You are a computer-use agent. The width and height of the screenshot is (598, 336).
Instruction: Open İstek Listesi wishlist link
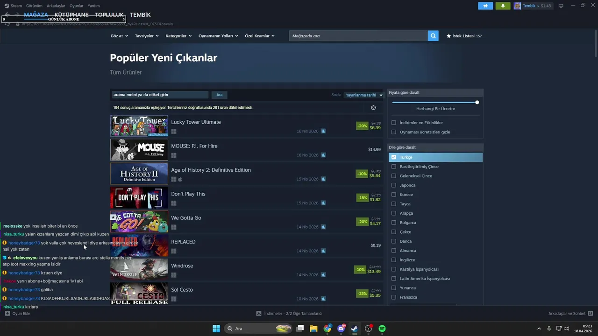464,36
